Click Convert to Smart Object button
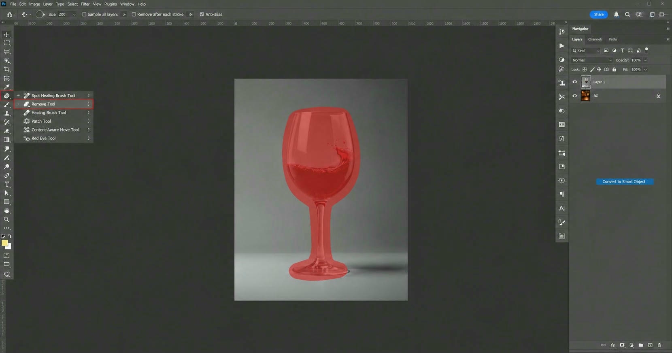The width and height of the screenshot is (672, 353). tap(624, 182)
